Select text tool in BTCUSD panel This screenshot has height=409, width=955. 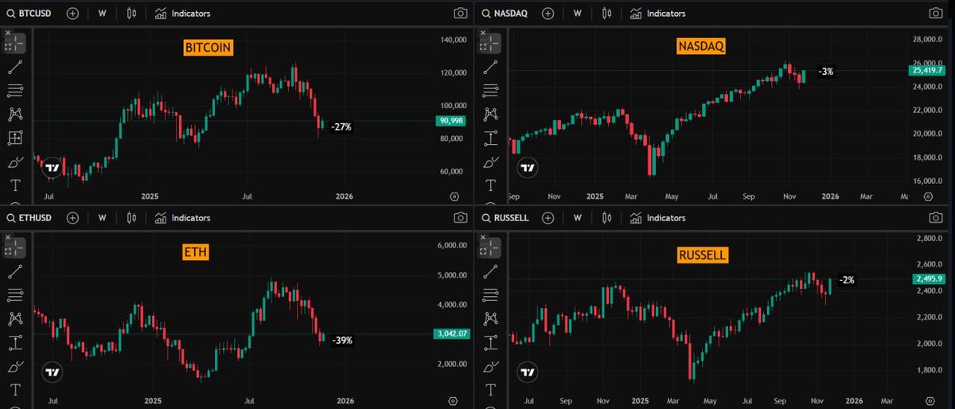click(x=15, y=185)
